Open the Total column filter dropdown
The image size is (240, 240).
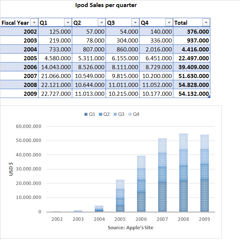click(x=206, y=23)
